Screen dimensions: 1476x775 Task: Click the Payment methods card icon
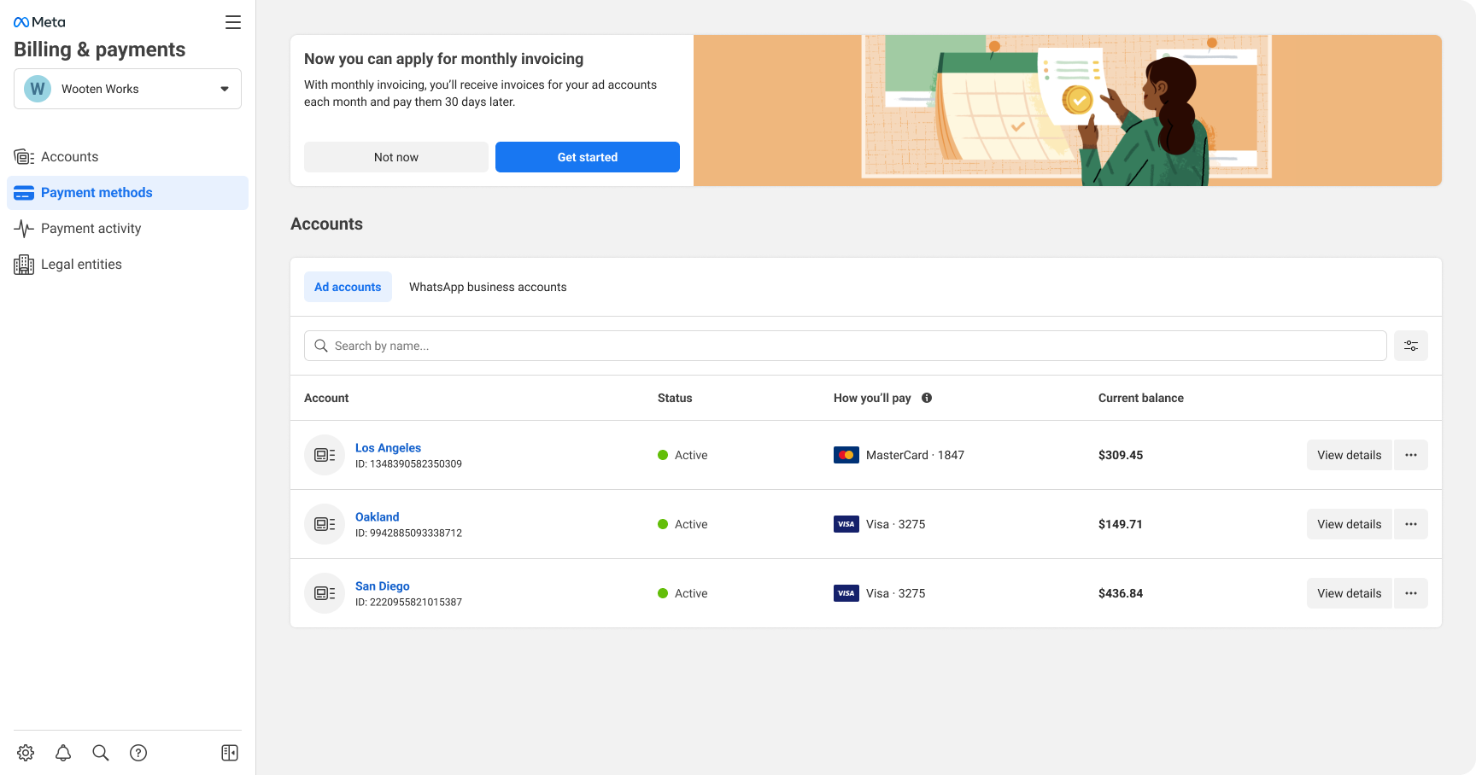(x=24, y=193)
